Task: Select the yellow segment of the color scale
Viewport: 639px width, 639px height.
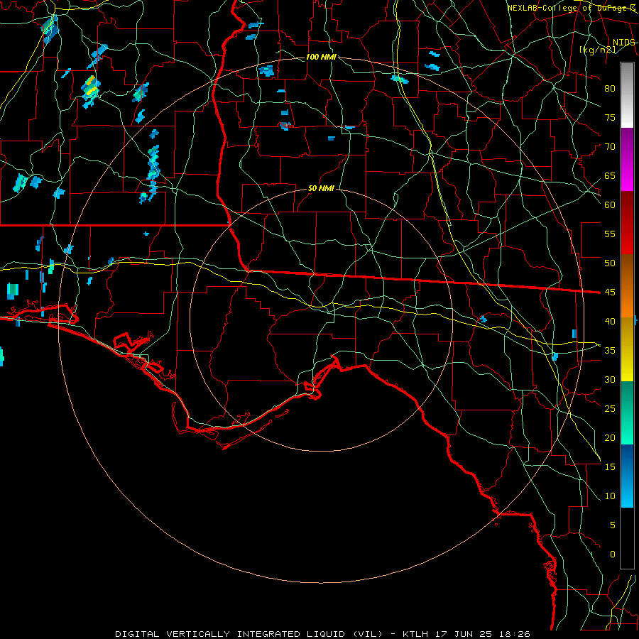Action: 627,349
